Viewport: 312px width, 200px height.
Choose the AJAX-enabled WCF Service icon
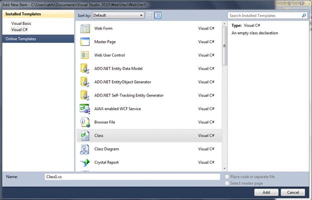(85, 109)
